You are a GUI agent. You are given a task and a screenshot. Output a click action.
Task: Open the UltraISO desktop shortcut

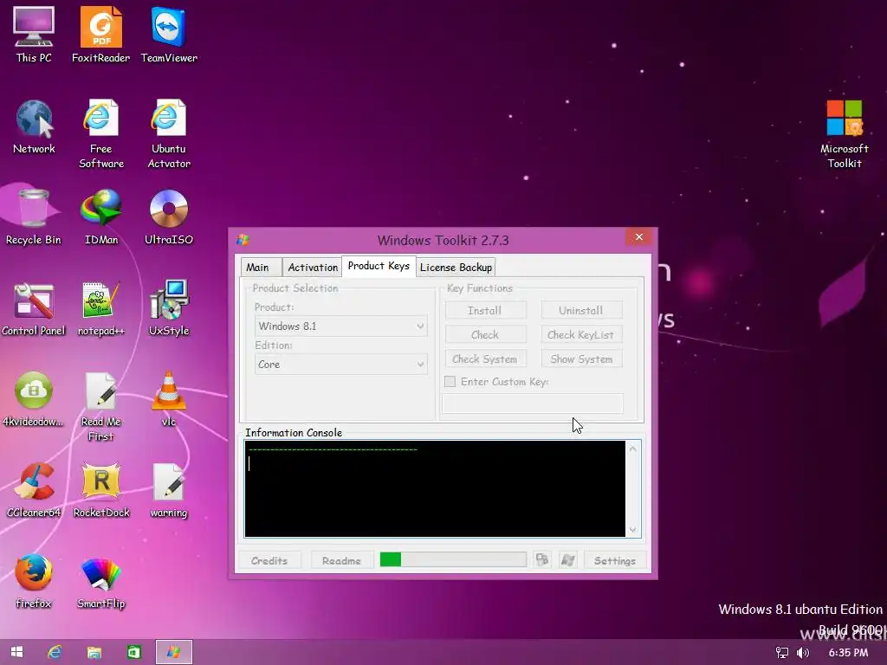click(x=169, y=217)
